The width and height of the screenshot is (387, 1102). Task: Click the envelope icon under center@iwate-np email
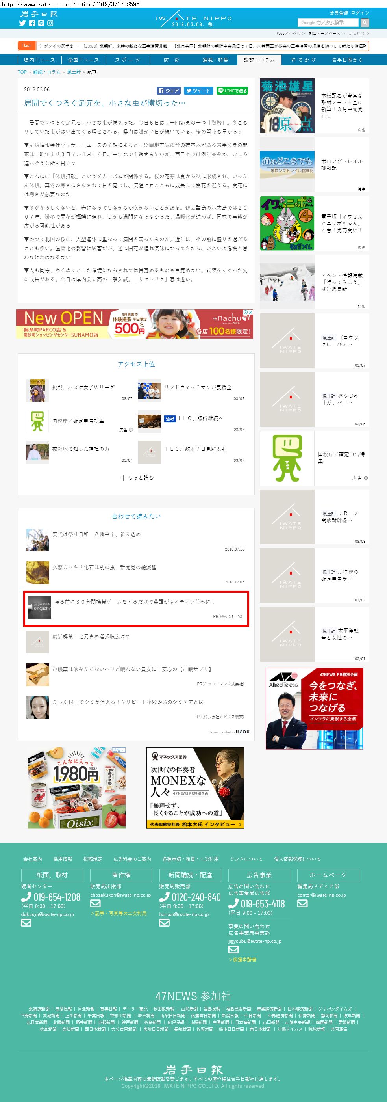tap(302, 903)
